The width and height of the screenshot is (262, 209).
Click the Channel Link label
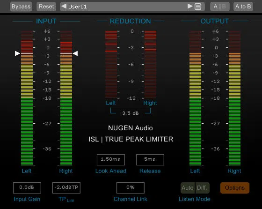click(131, 199)
